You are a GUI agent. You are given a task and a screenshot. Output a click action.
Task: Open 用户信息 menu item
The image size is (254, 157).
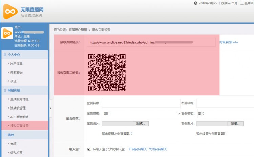(x=16, y=63)
